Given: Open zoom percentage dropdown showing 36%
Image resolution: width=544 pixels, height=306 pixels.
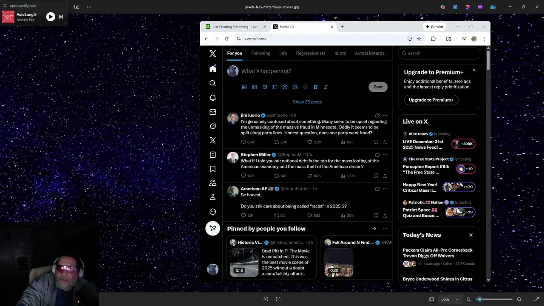Looking at the screenshot, I should coord(450,299).
